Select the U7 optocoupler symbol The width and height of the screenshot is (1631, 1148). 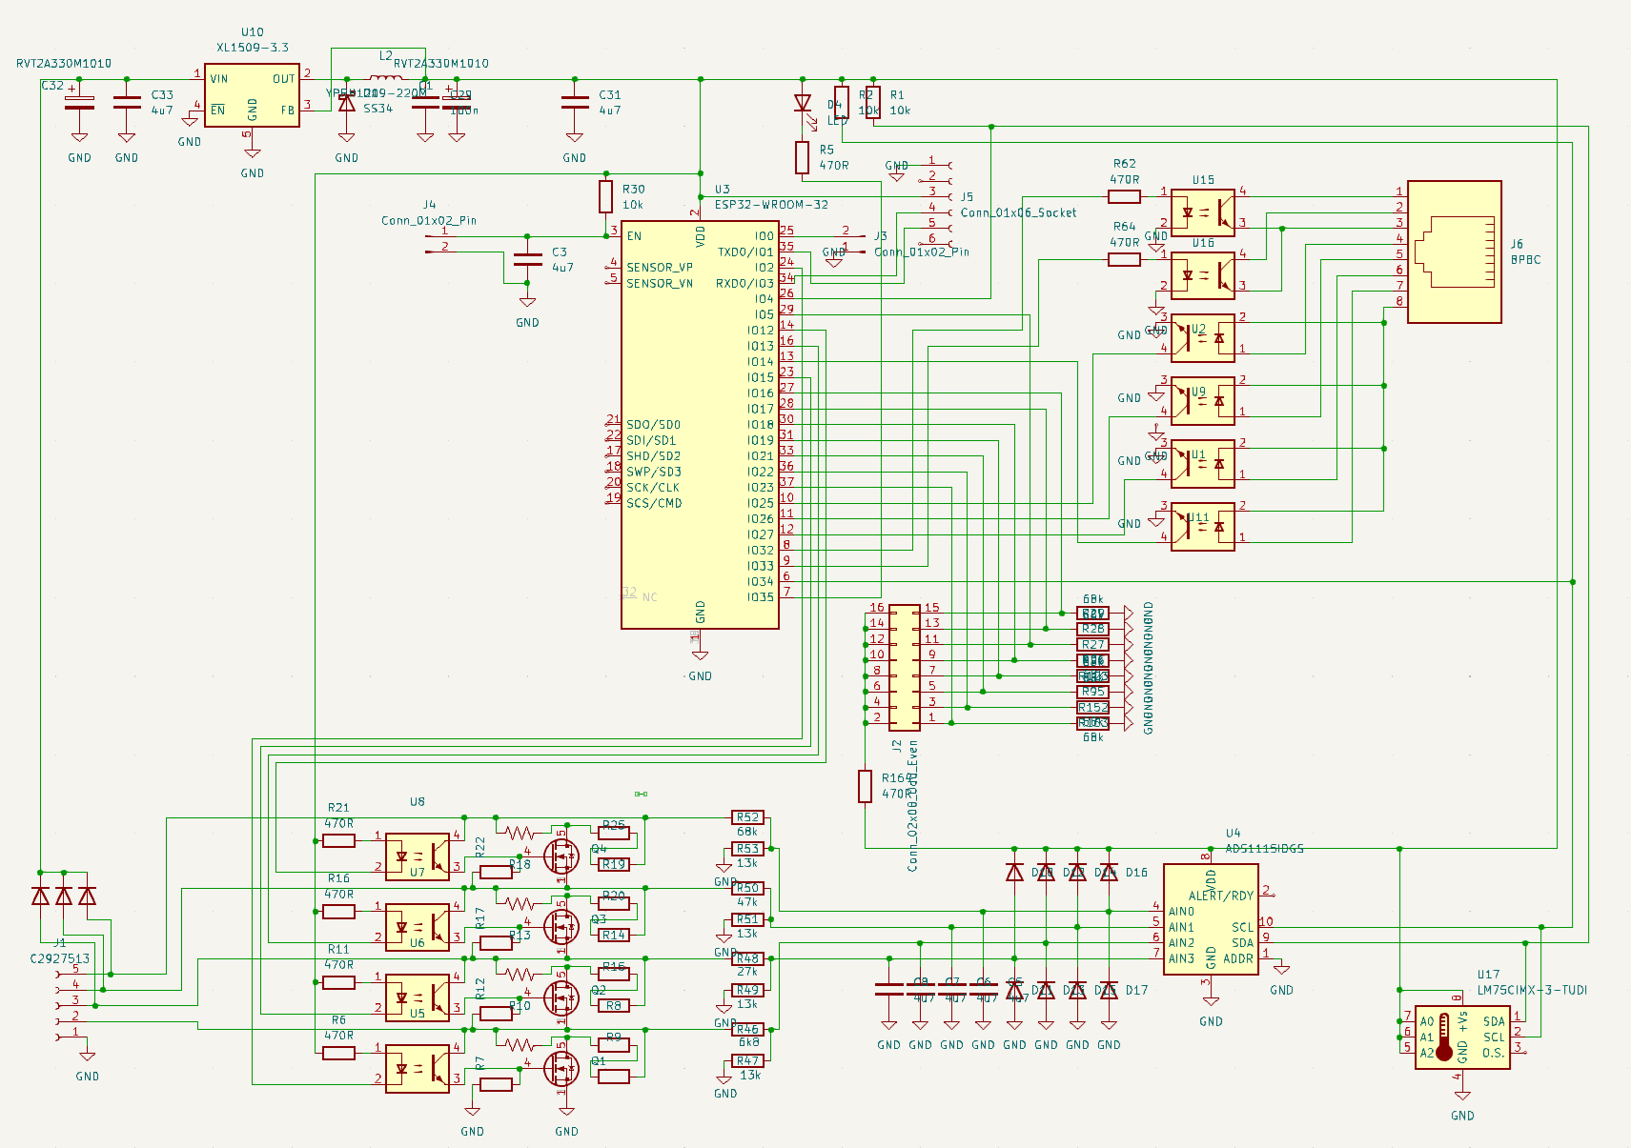(418, 856)
